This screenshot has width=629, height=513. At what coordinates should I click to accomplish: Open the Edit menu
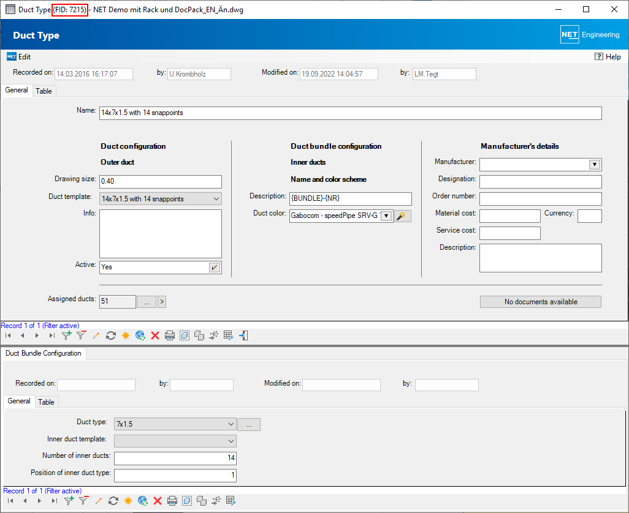click(19, 57)
